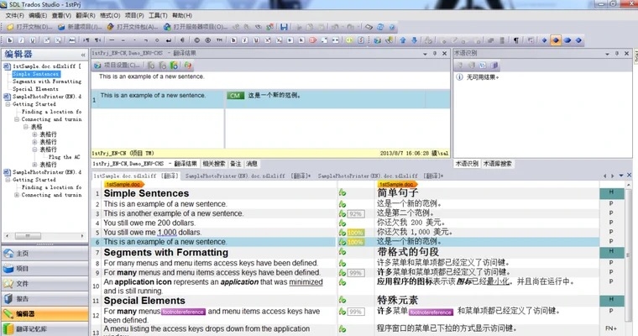Open the 帮助(H) menu

click(182, 15)
